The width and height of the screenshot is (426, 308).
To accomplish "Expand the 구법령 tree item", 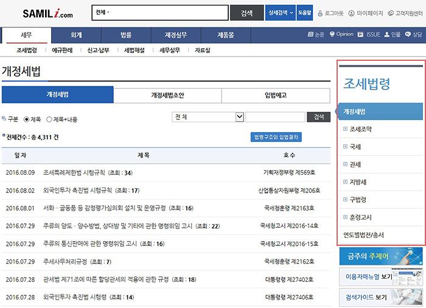I will point(345,200).
